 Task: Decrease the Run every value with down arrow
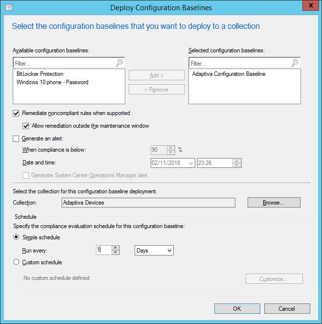click(x=115, y=252)
